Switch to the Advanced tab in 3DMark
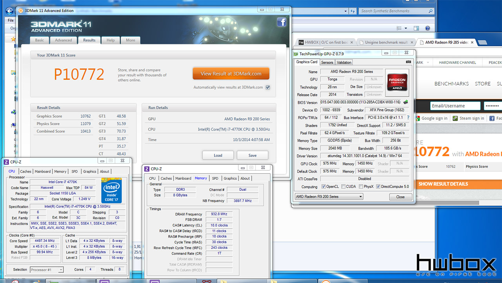Image resolution: width=502 pixels, height=283 pixels. pyautogui.click(x=64, y=40)
